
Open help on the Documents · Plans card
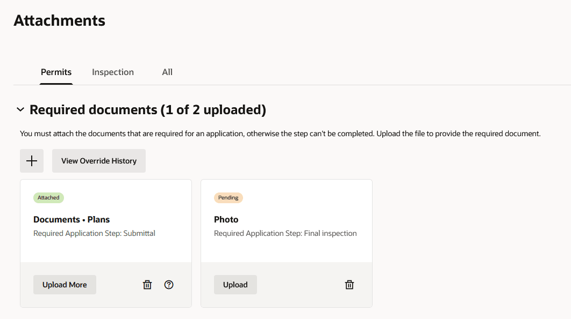(169, 285)
